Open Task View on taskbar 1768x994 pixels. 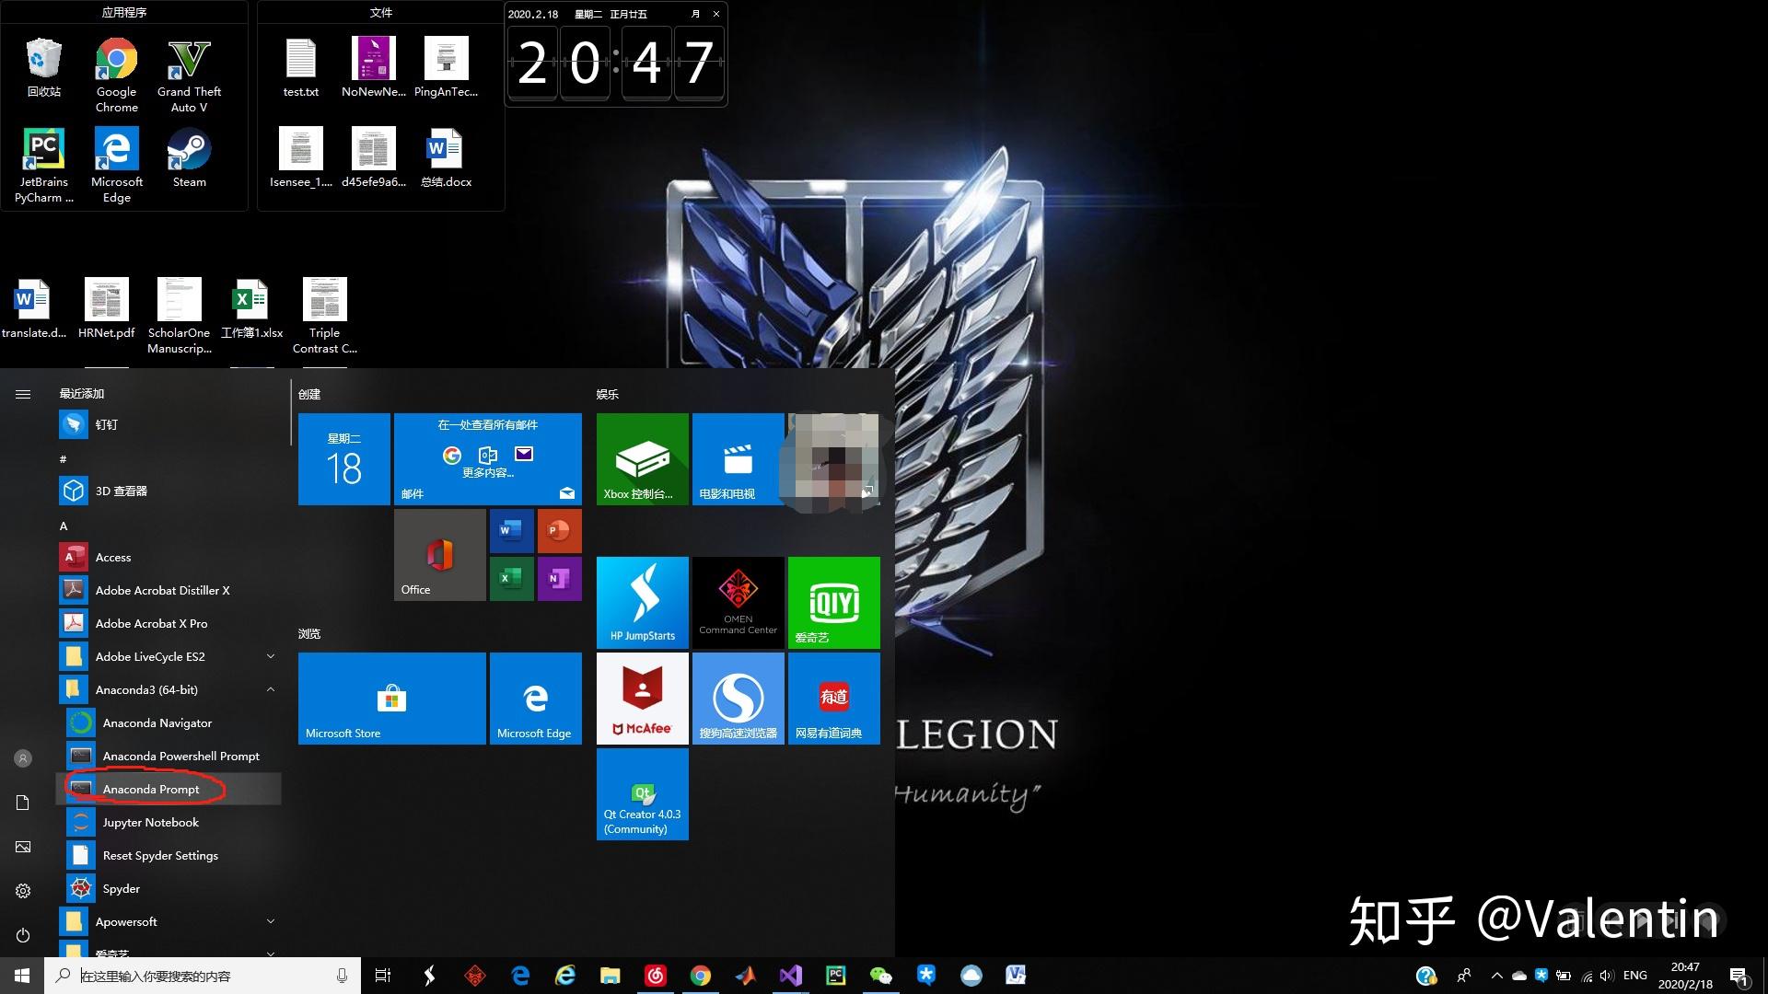click(383, 976)
